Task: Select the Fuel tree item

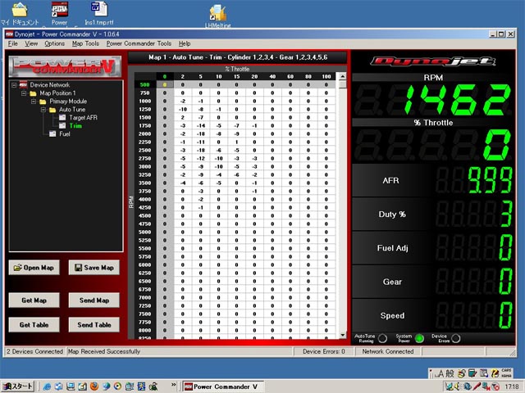Action: [x=65, y=134]
